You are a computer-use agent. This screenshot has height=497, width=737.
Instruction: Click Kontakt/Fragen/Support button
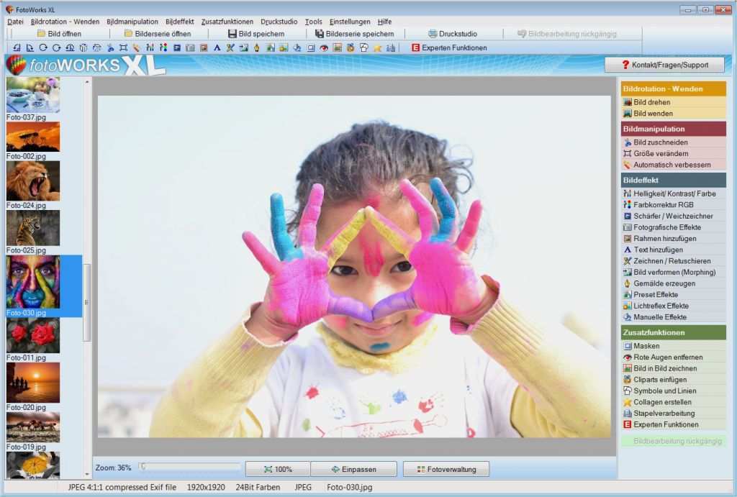coord(664,65)
